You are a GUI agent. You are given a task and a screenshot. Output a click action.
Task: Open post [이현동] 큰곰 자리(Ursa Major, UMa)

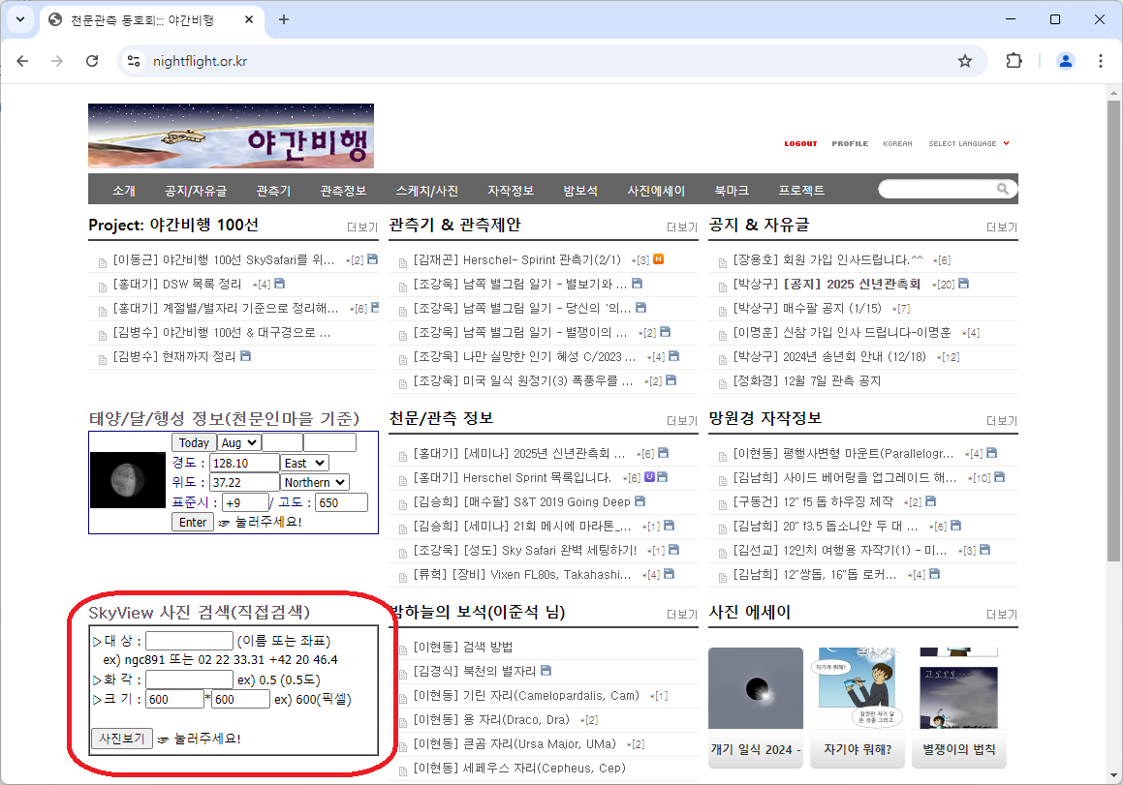[515, 743]
